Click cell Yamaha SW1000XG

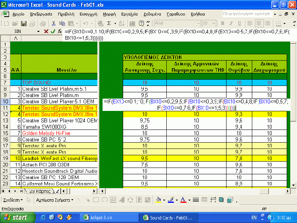coord(59,127)
